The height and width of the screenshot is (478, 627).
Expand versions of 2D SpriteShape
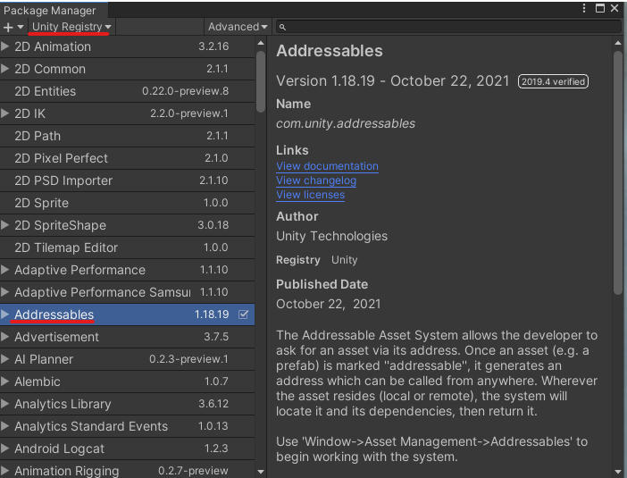click(x=4, y=225)
